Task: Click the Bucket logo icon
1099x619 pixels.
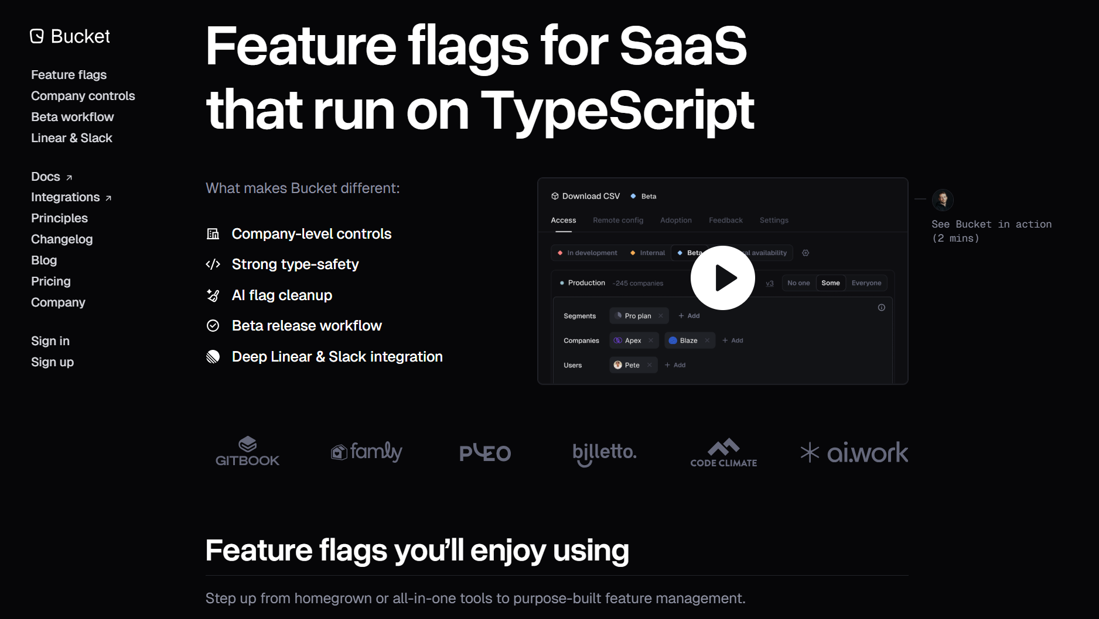Action: coord(37,36)
